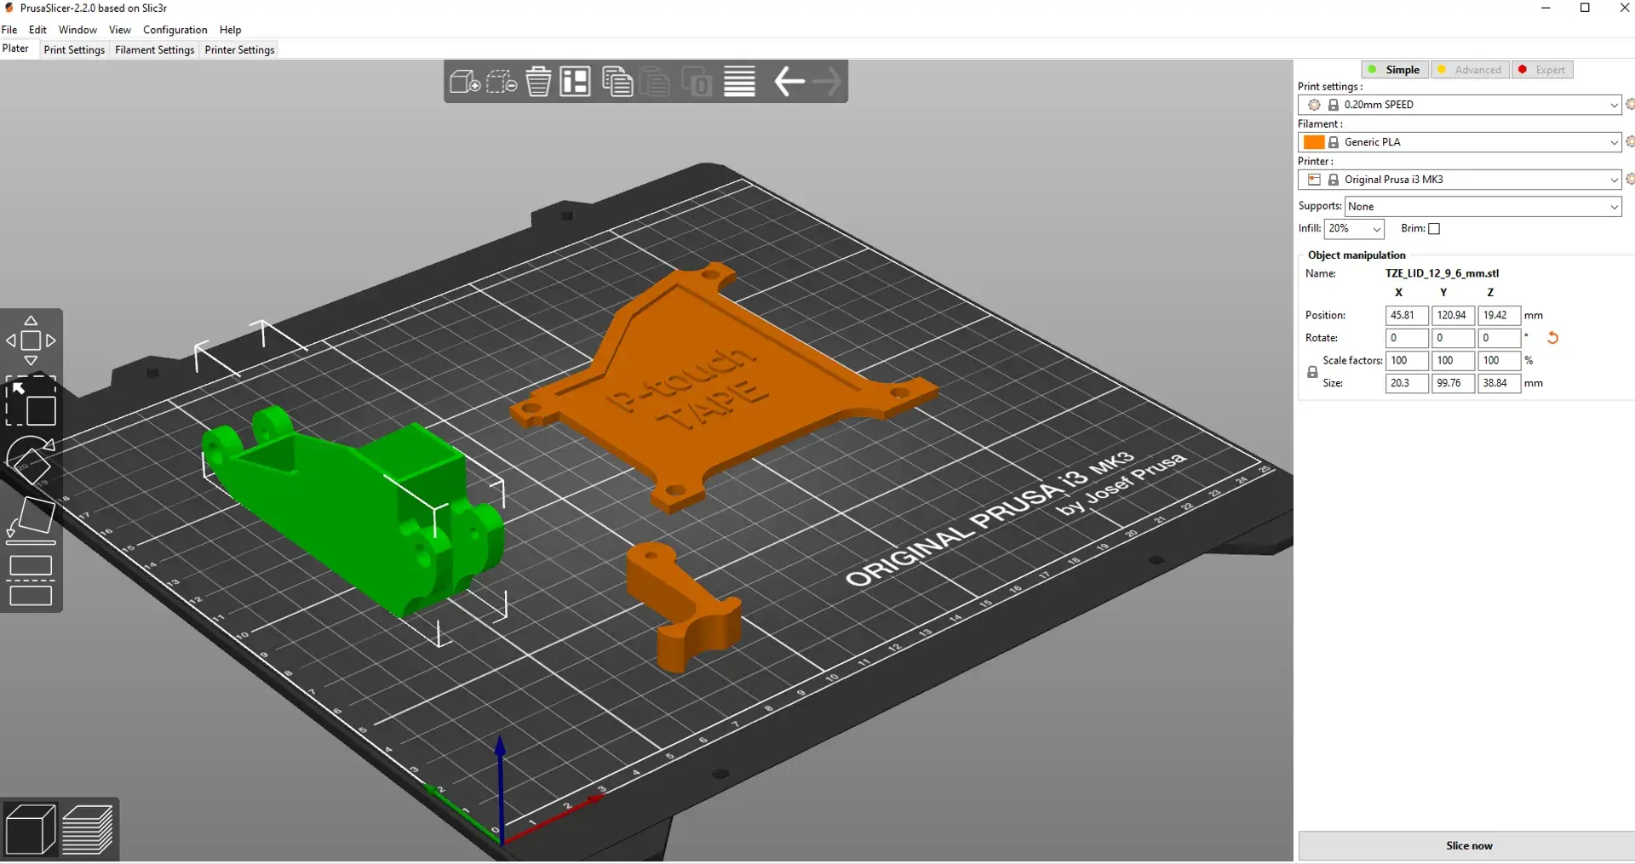Click the Arrange objects toolbar icon
1635x864 pixels.
576,82
